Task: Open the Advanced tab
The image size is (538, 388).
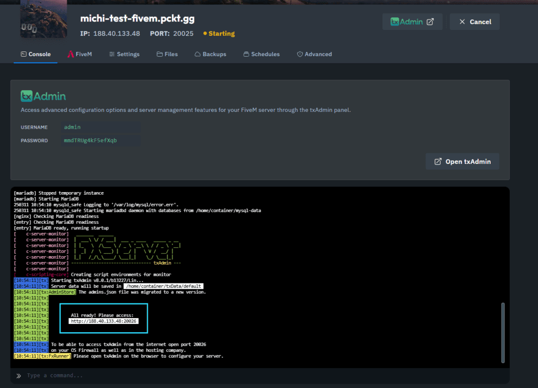Action: [x=314, y=54]
